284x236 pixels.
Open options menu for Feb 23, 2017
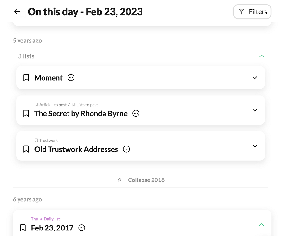pyautogui.click(x=82, y=228)
